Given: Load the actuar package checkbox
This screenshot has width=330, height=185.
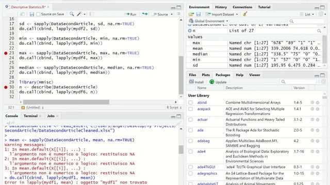Looking at the screenshot, I should click(190, 120).
